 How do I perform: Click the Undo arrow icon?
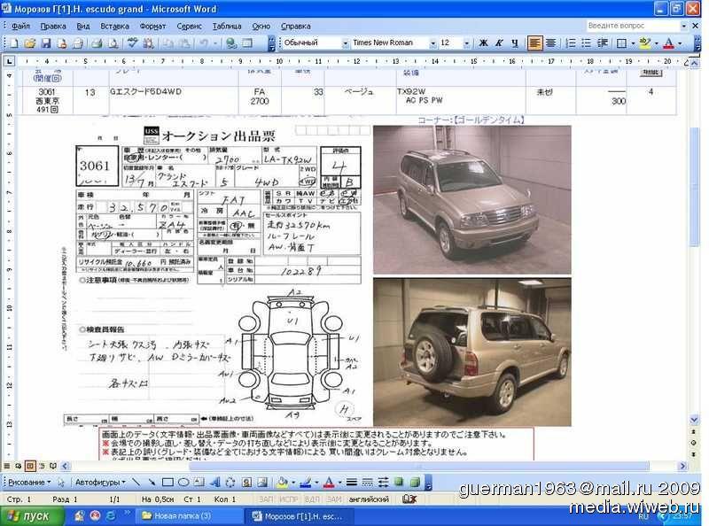pyautogui.click(x=205, y=43)
